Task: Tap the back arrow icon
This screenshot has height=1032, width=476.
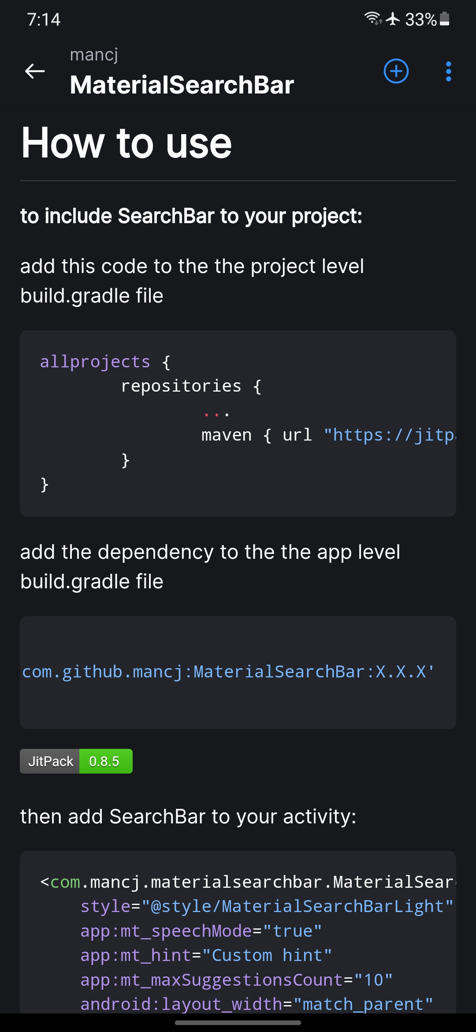Action: pos(35,71)
